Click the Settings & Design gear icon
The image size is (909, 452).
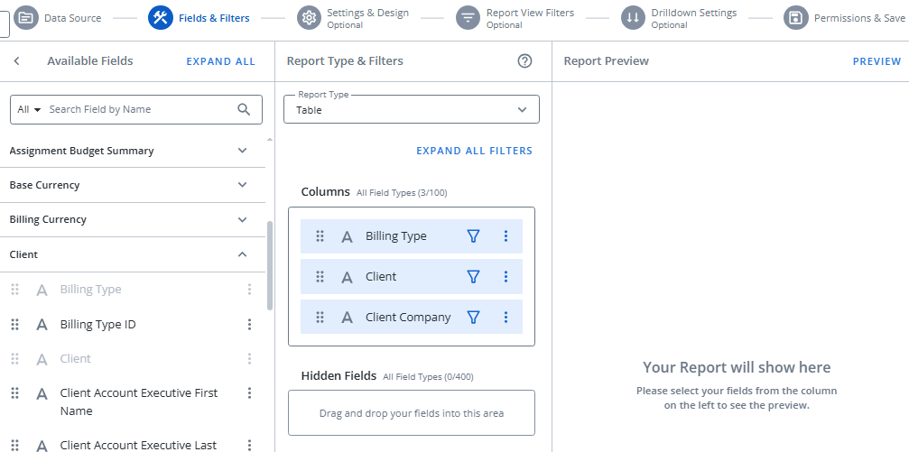coord(310,18)
